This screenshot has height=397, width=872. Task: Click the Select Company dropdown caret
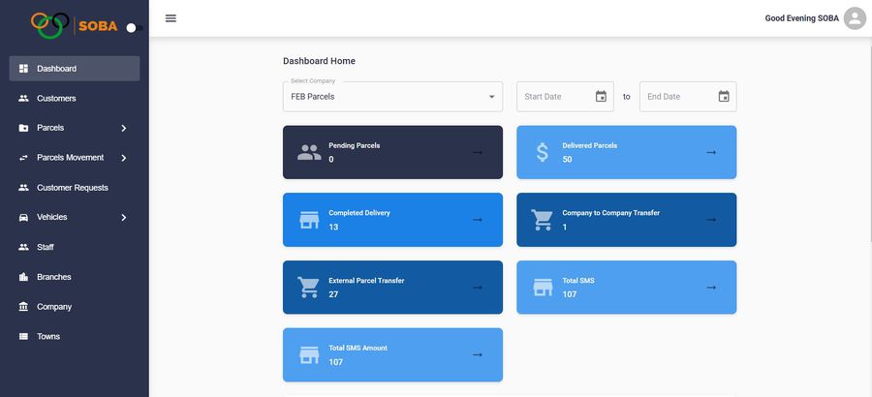(491, 97)
